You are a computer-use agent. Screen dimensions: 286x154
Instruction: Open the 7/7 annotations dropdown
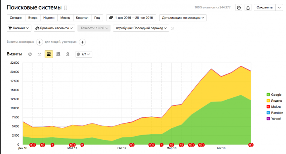click(x=84, y=54)
